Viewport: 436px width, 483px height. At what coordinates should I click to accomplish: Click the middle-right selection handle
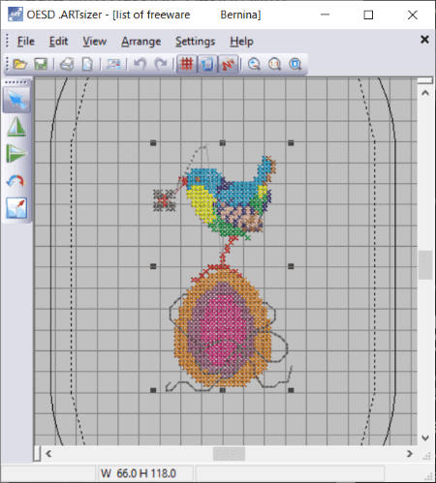tap(291, 266)
